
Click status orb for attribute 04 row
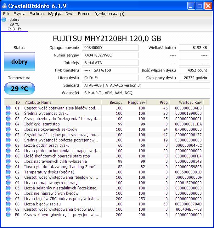tap(8, 124)
